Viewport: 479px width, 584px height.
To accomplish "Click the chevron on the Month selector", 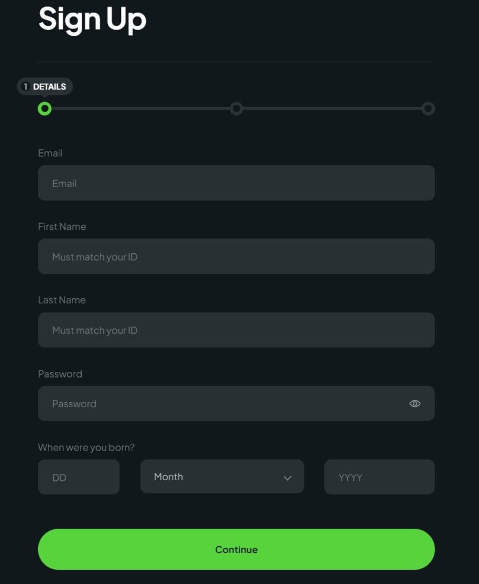I will 289,477.
